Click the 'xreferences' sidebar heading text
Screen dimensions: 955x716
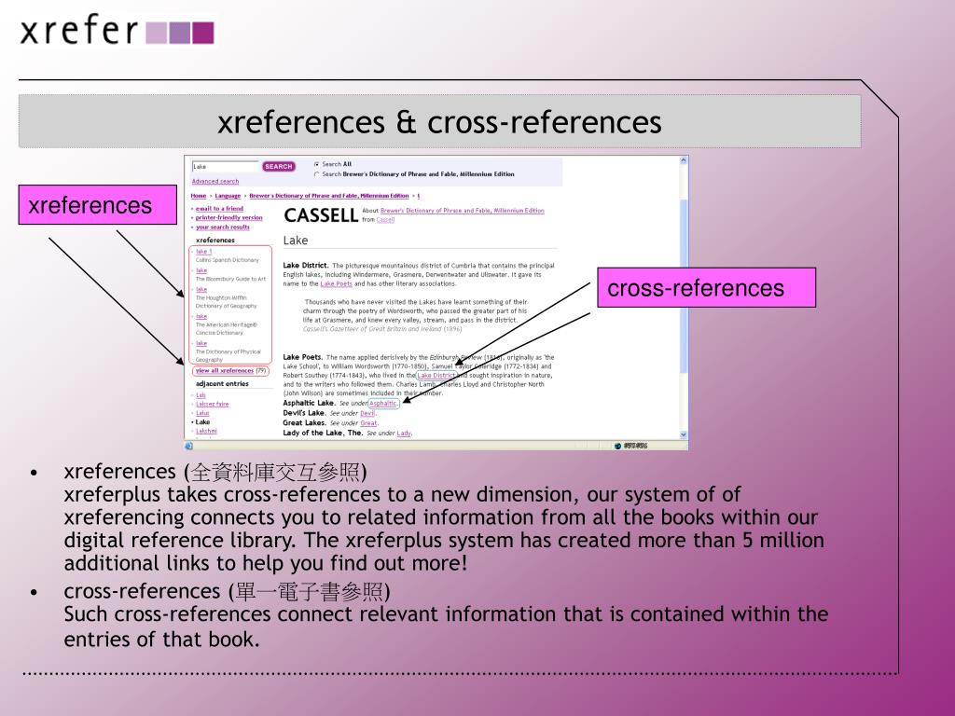point(215,241)
